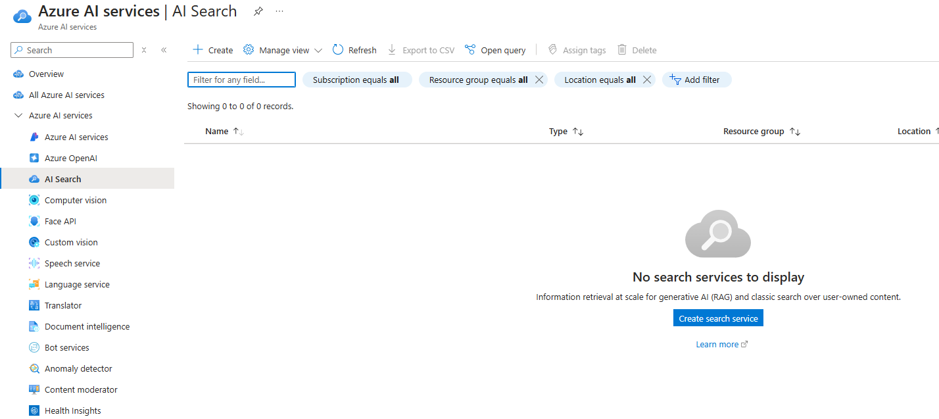Click the plus icon next to Create
Screen dimensions: 939x419
point(197,50)
